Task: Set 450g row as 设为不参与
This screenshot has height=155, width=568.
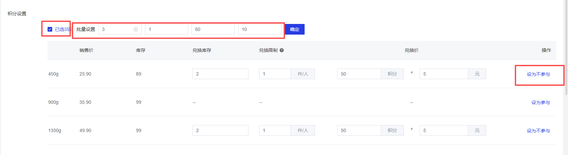Action: pos(538,74)
